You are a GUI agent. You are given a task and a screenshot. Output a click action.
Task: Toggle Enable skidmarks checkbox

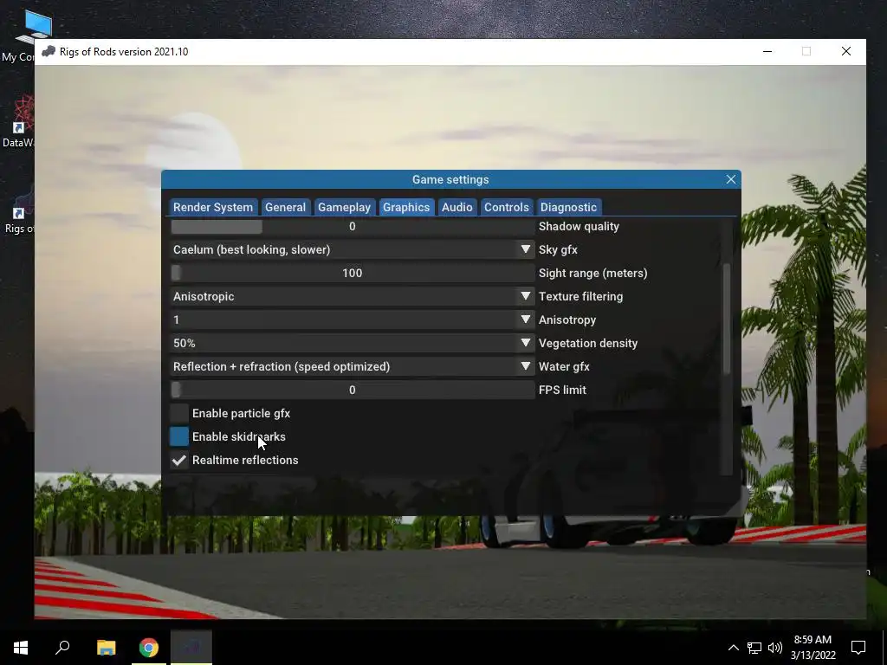(x=178, y=436)
